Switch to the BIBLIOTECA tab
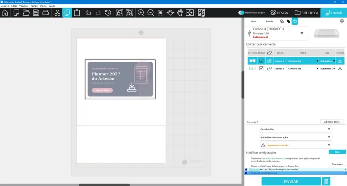Image resolution: width=347 pixels, height=186 pixels. tap(306, 13)
